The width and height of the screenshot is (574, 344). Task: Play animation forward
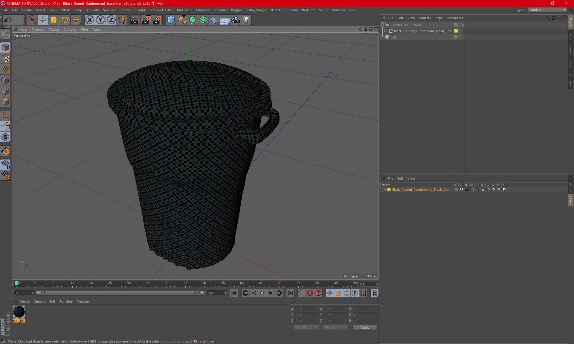pos(262,293)
